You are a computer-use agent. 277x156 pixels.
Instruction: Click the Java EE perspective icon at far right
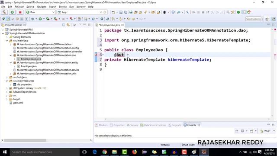tap(273, 19)
